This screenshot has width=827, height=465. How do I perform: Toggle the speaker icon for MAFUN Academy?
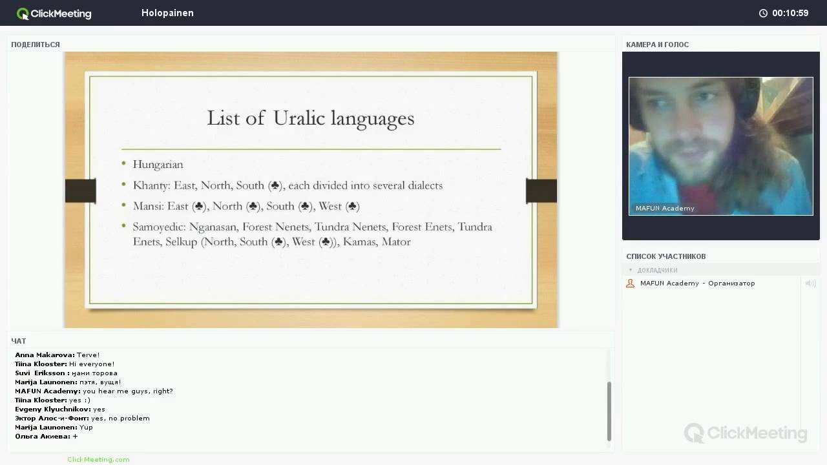click(x=810, y=283)
